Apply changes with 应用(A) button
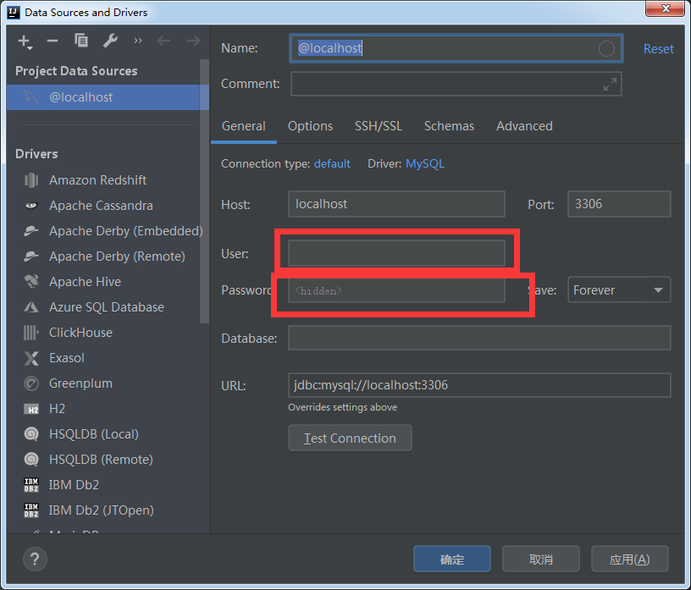691x590 pixels. 630,559
